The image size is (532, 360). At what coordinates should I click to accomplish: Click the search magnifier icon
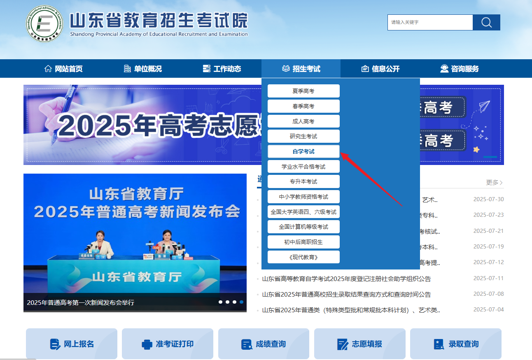[486, 22]
